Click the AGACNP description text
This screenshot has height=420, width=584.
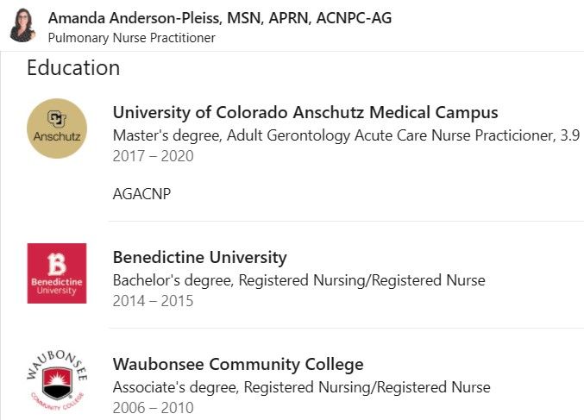142,194
